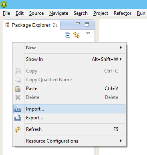The image size is (147, 155).
Task: Expand the New submenu arrow
Action: tap(121, 47)
